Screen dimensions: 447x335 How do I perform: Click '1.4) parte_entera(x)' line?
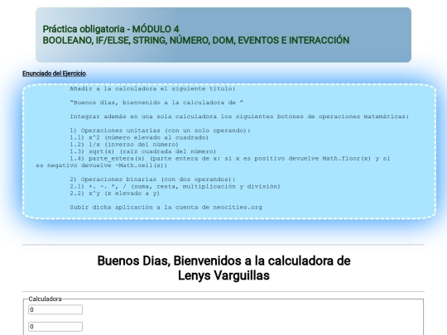coord(230,158)
